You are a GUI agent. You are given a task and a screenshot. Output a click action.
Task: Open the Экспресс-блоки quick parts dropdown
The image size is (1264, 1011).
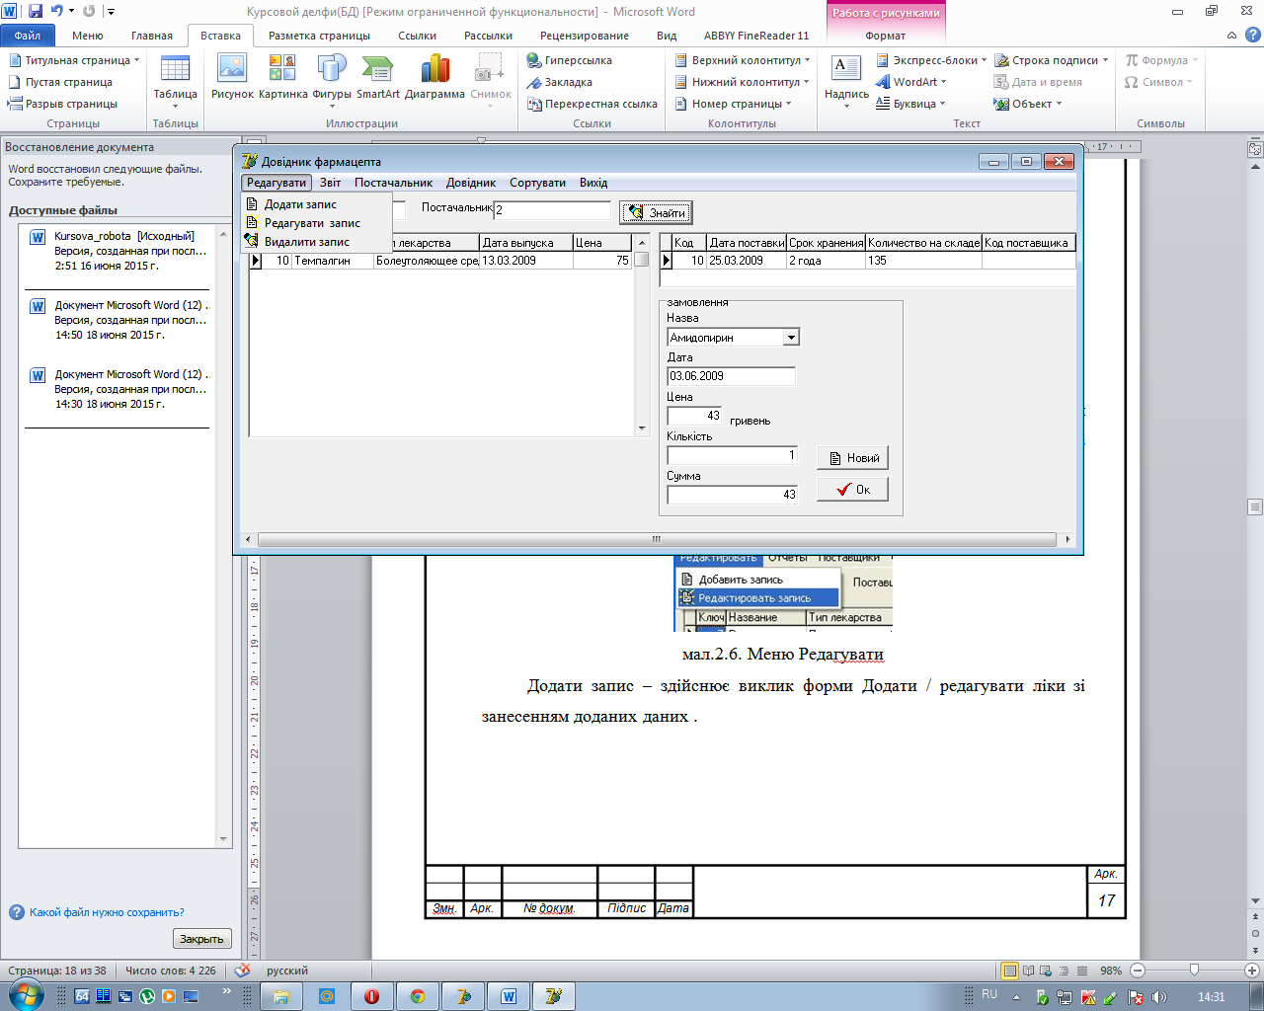pyautogui.click(x=931, y=60)
